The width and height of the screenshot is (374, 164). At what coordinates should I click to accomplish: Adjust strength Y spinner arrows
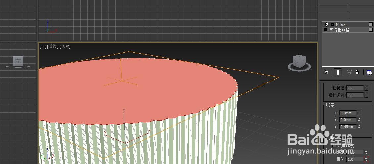359,120
